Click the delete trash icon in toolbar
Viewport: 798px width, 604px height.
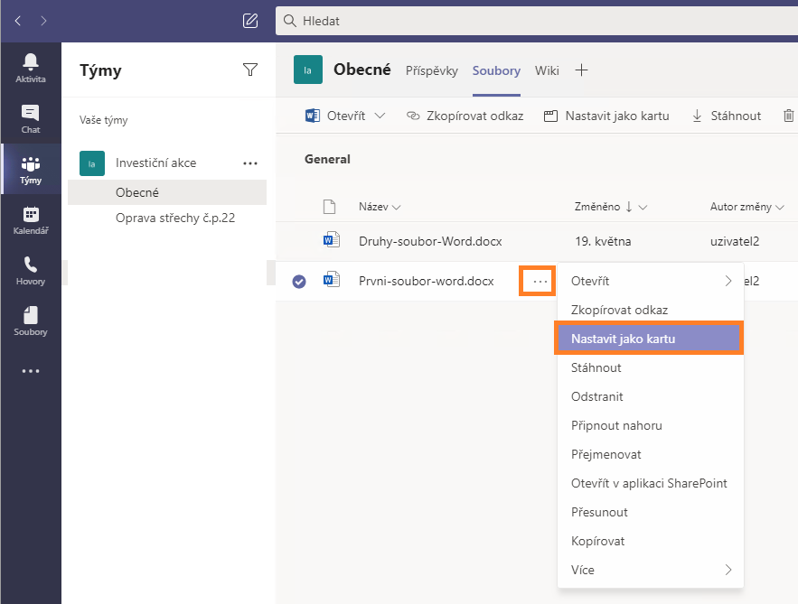[x=788, y=116]
